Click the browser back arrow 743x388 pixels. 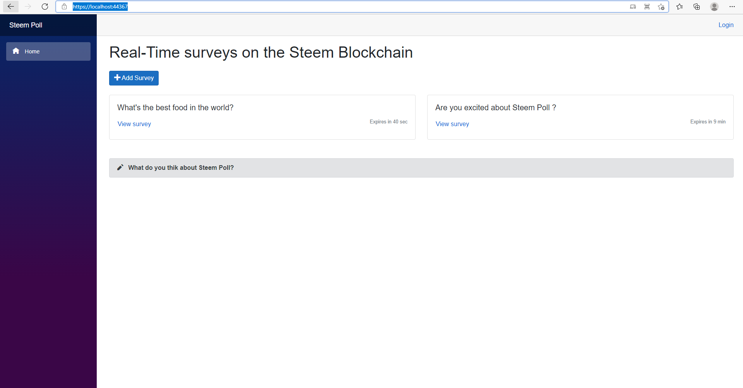coord(11,7)
